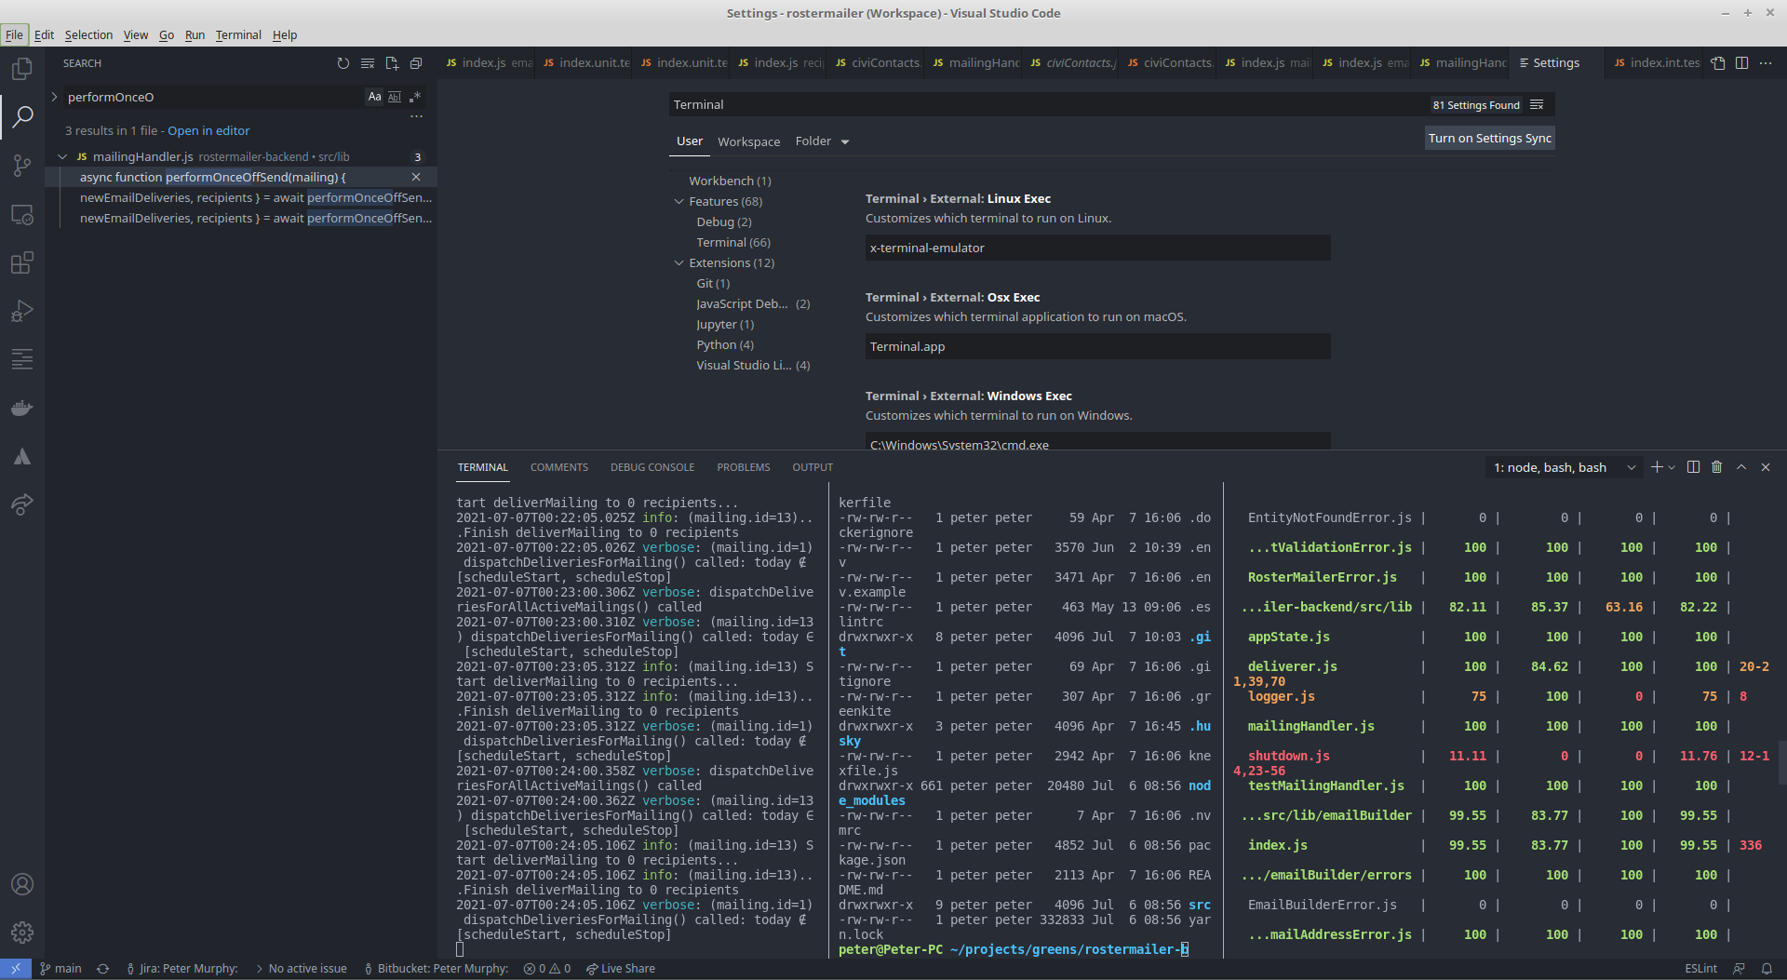Refresh the search results

click(343, 63)
